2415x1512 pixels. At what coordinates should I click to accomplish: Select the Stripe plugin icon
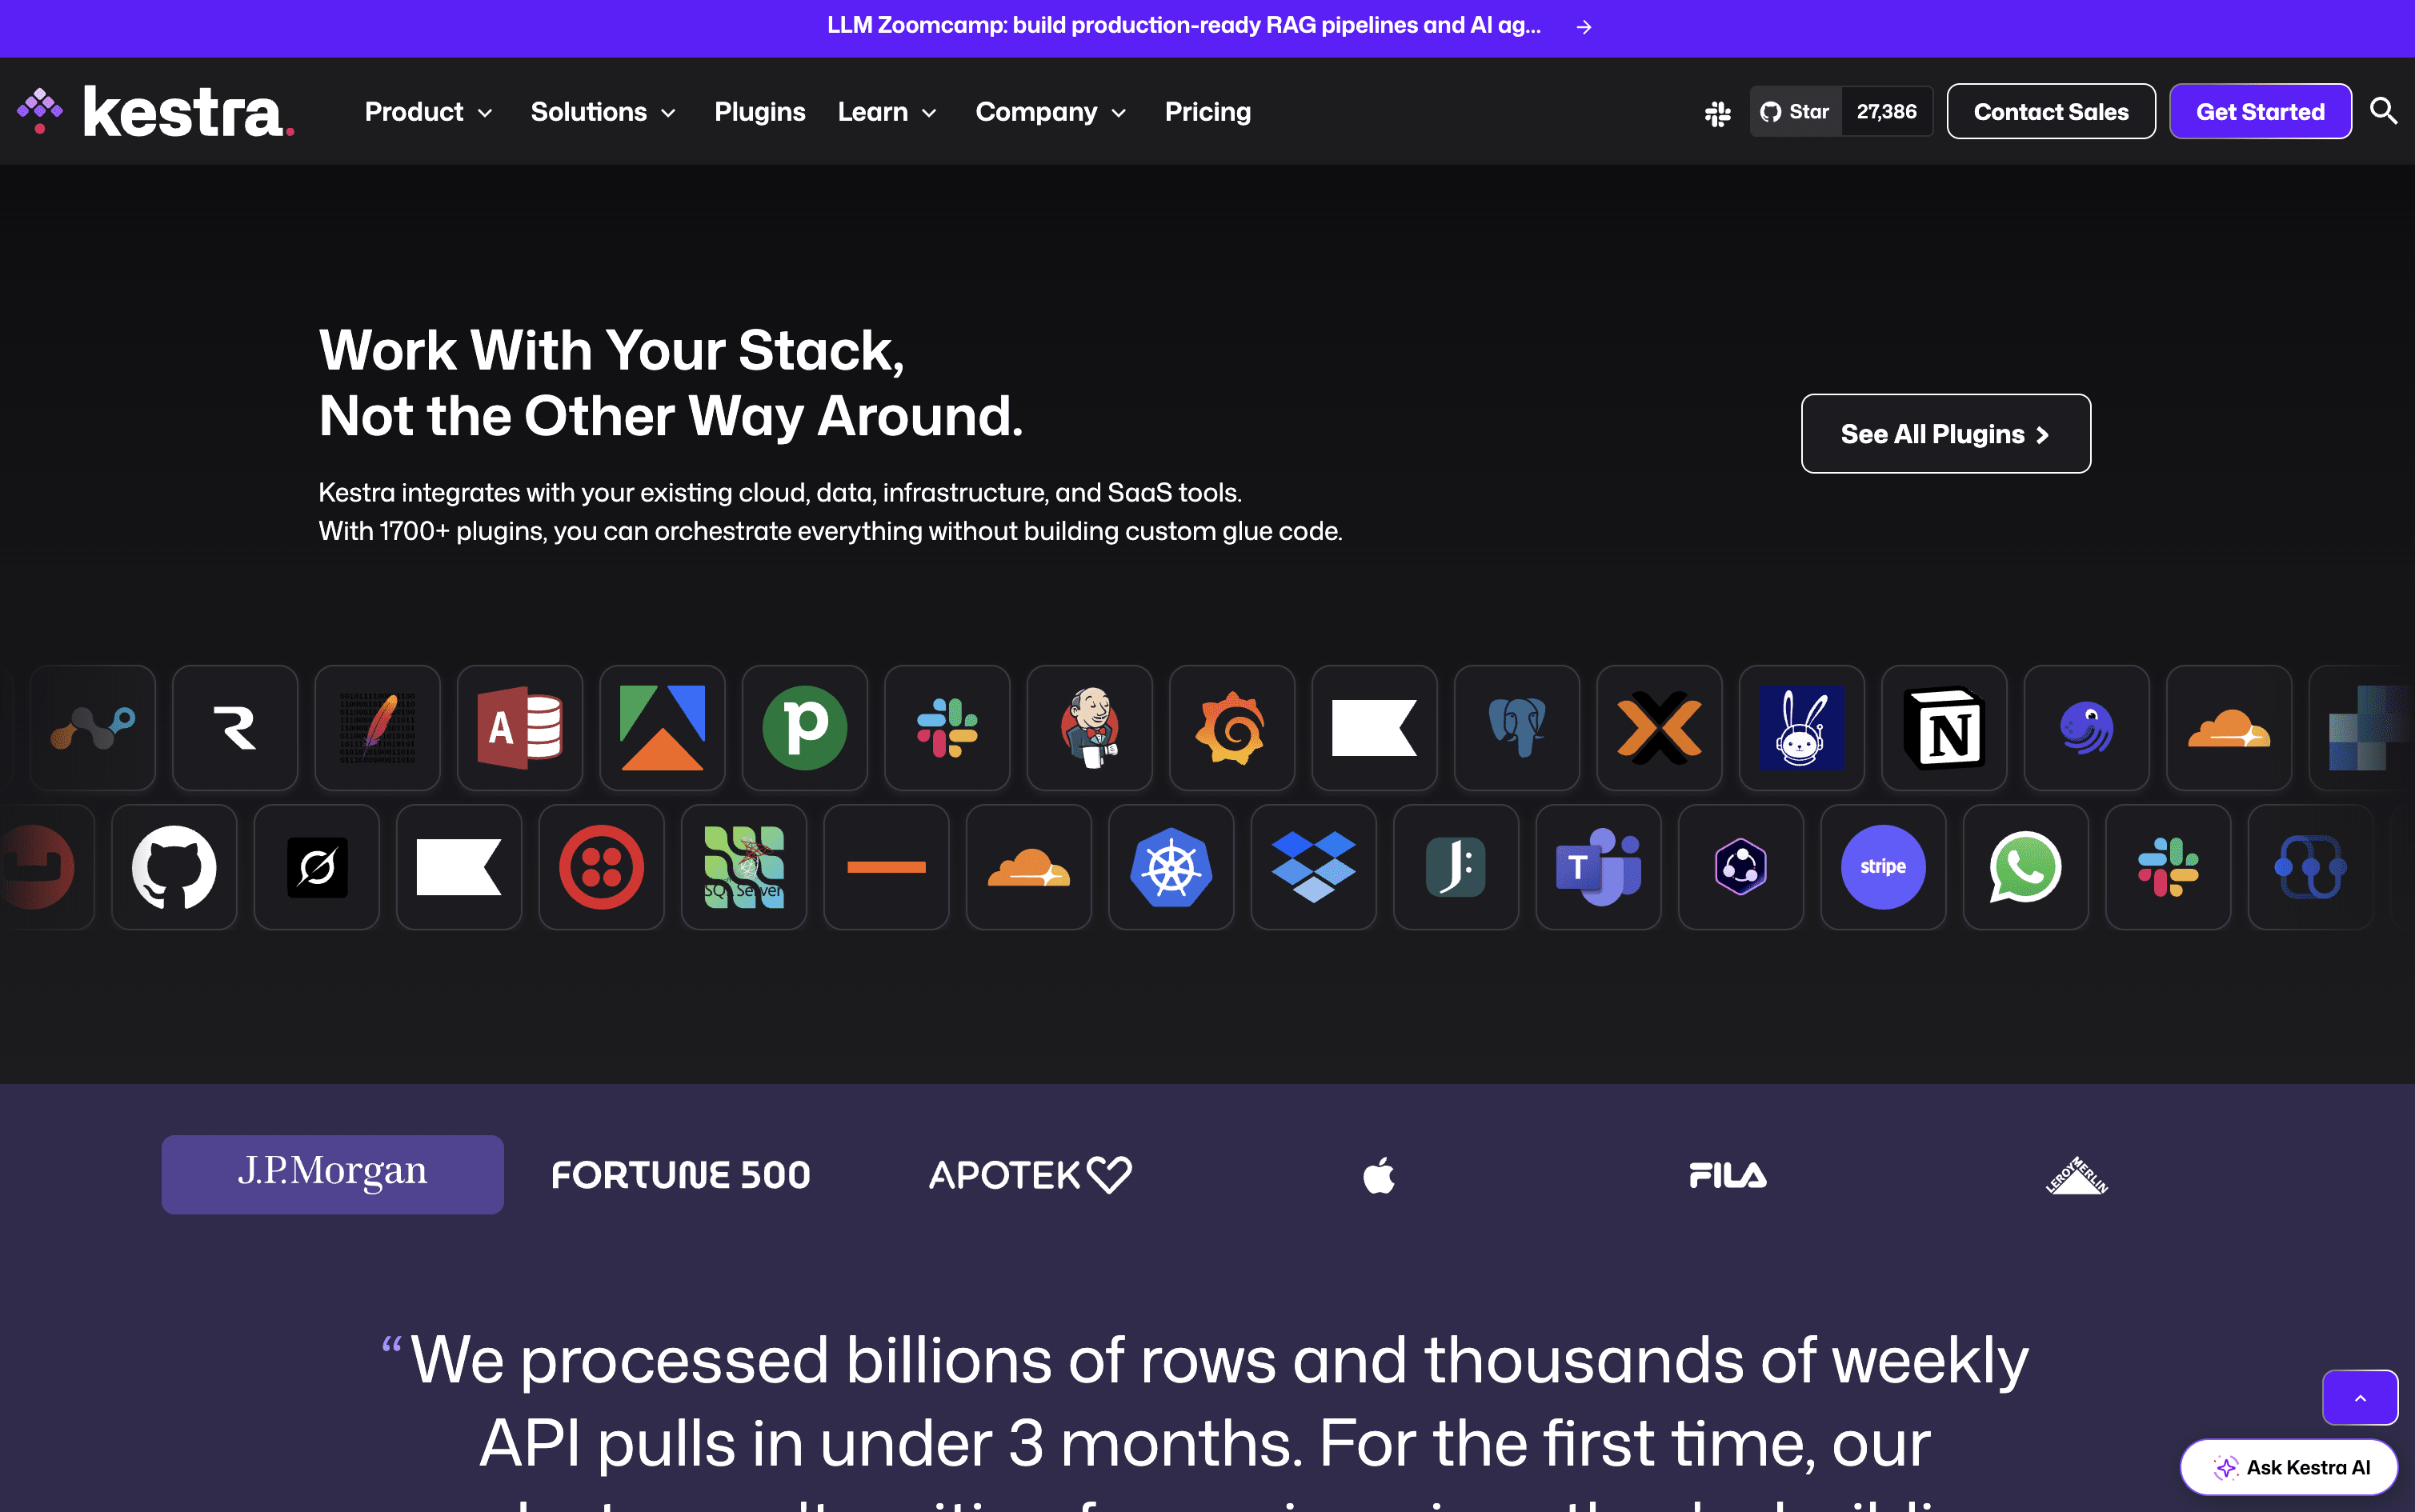(x=1883, y=867)
